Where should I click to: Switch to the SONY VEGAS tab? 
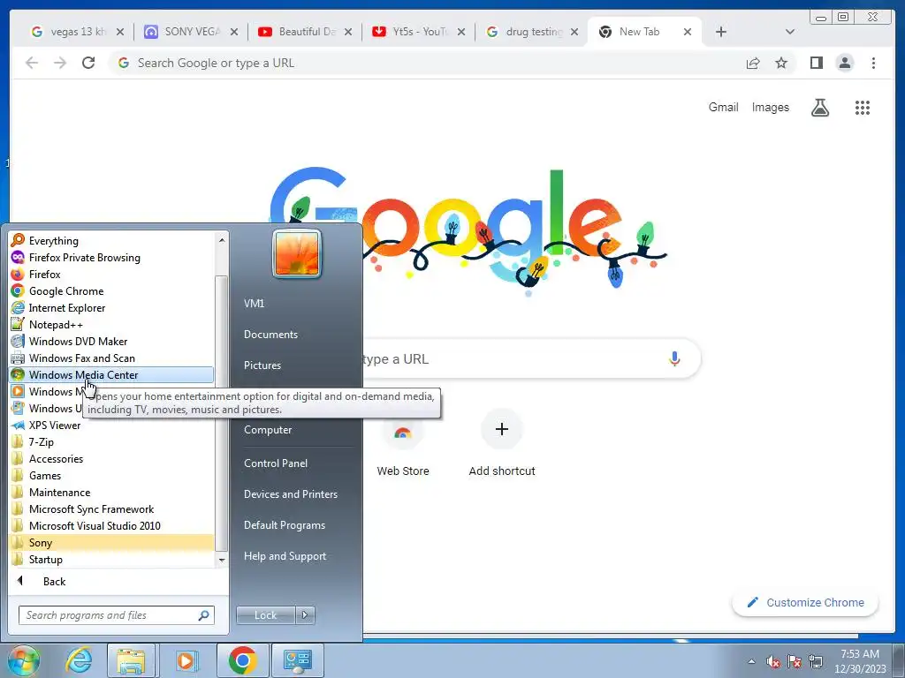point(191,32)
